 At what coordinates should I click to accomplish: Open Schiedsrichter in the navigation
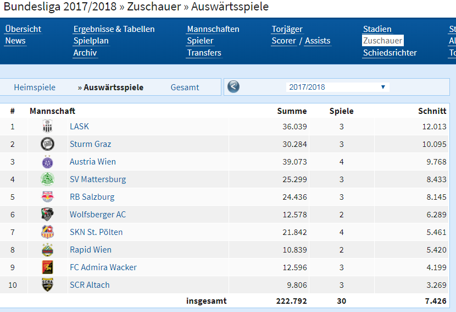(x=390, y=53)
